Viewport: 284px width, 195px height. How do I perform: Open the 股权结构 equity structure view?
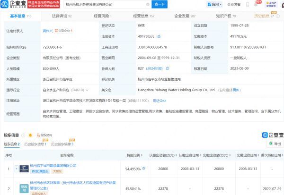click(x=44, y=135)
